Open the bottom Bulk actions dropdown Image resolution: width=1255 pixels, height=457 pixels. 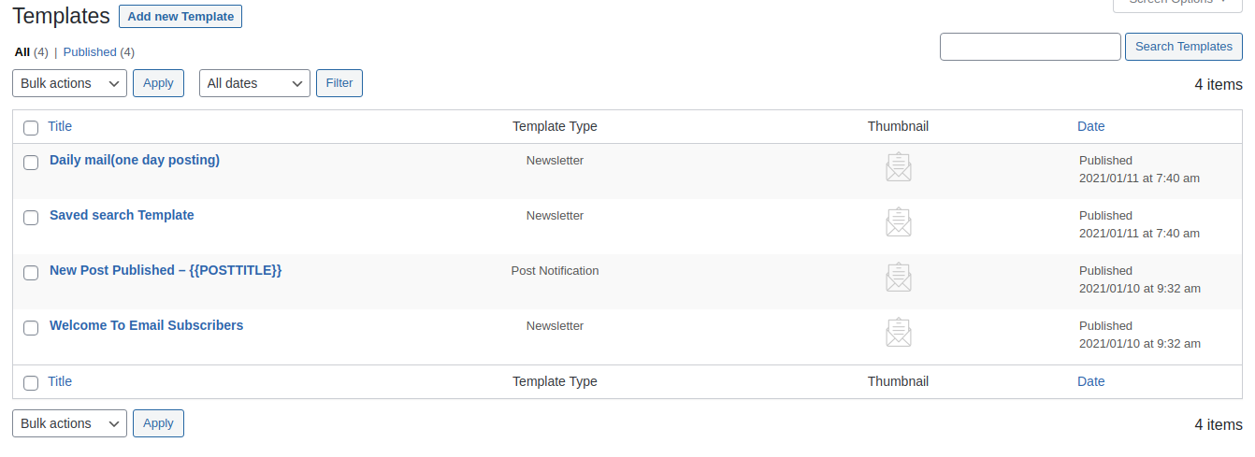pos(70,423)
